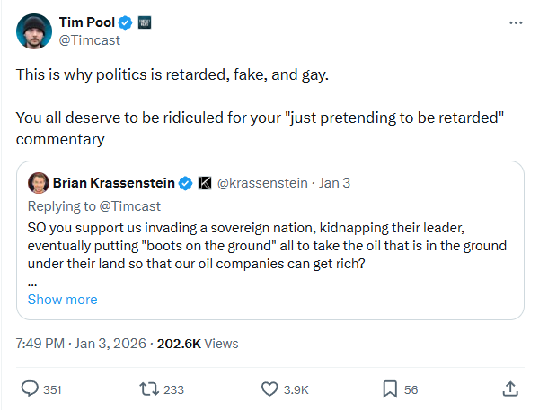Open Tim Pool's profile picture
This screenshot has height=410, width=539.
click(34, 31)
